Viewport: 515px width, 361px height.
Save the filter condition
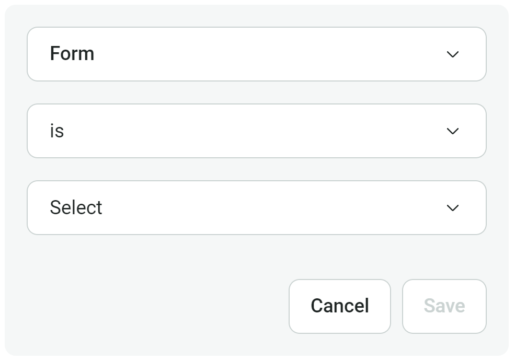tap(444, 306)
